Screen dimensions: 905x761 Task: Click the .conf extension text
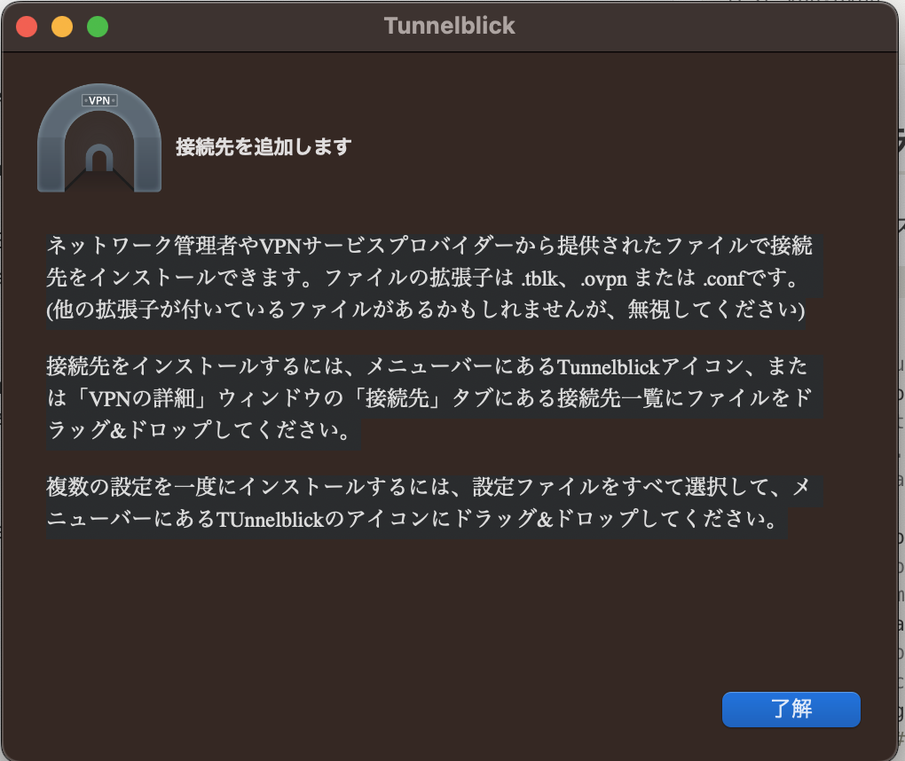tap(724, 279)
